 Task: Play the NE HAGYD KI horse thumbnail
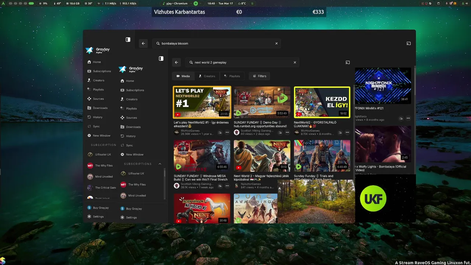(202, 209)
